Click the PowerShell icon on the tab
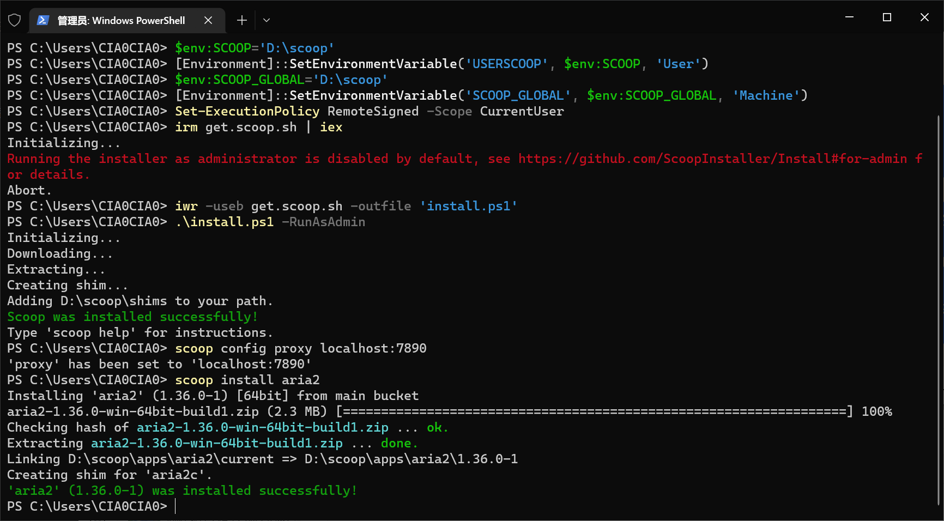This screenshot has width=944, height=521. click(x=43, y=20)
